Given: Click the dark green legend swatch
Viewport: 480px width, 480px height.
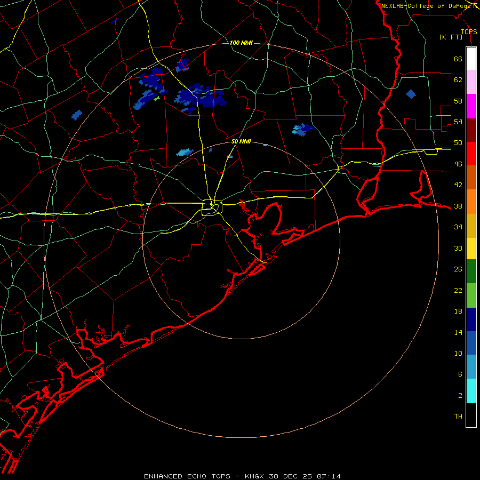Looking at the screenshot, I should [x=471, y=271].
